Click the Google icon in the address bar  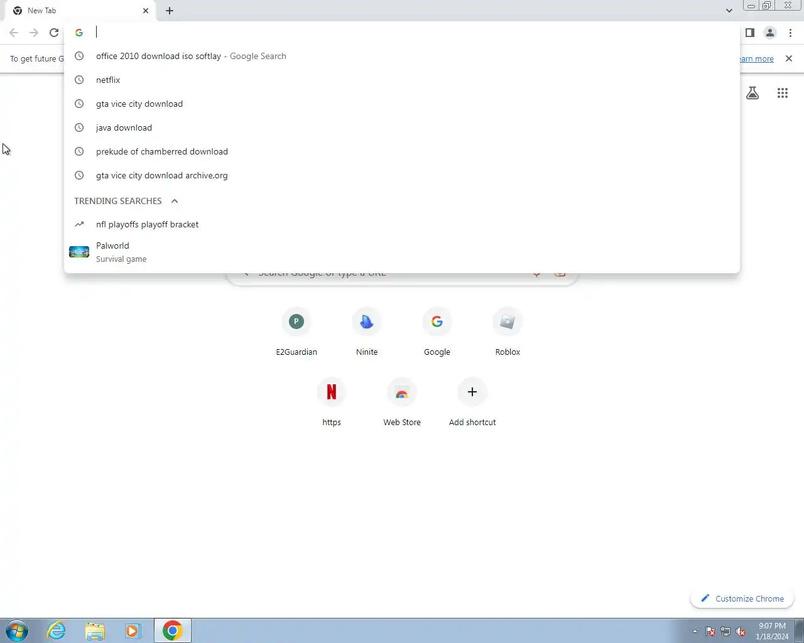(x=79, y=33)
